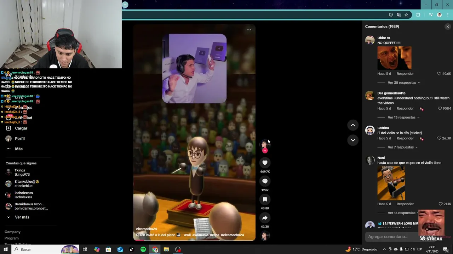Viewport: 453px width, 254px height.
Task: Like Der gönnerhaufte's comment showing 9084
Action: (x=440, y=109)
